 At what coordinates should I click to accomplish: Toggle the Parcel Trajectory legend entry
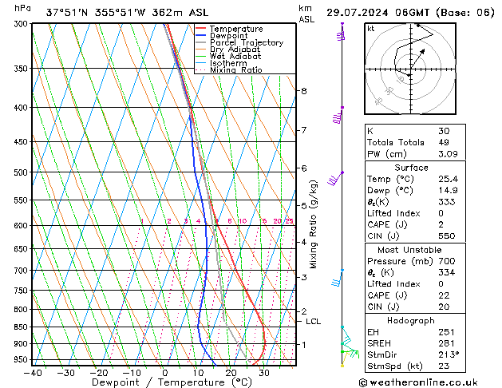click(x=246, y=42)
